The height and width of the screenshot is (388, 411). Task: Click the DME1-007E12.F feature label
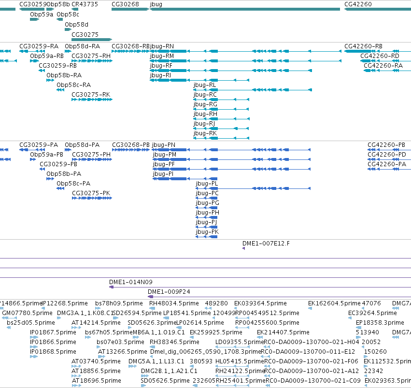click(x=266, y=244)
